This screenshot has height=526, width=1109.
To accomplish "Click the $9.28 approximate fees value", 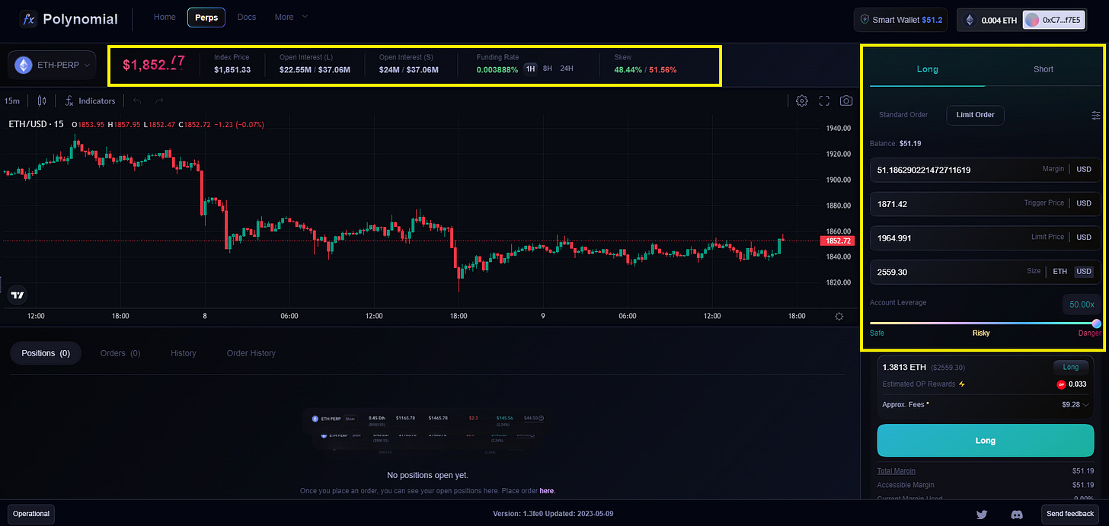I will [1070, 405].
